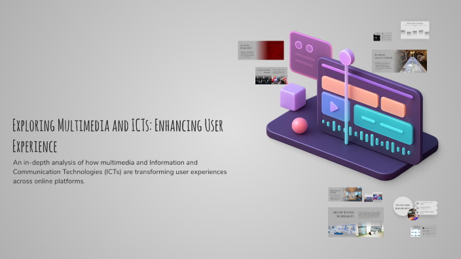
Task: Open the Conclusion slide with blue exhibition photos
Action: click(x=356, y=222)
